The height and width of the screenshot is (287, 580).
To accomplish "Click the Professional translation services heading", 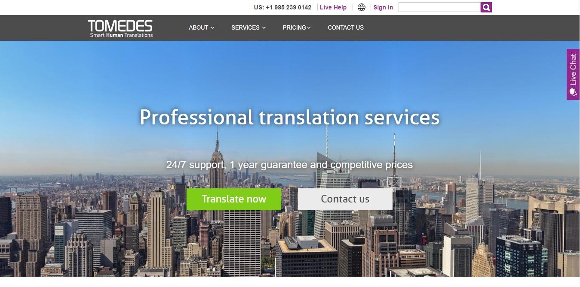I will tap(289, 117).
